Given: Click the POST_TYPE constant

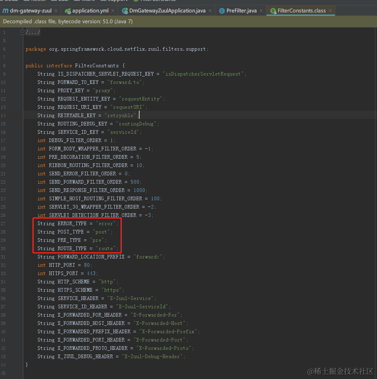Looking at the screenshot, I should 71,232.
